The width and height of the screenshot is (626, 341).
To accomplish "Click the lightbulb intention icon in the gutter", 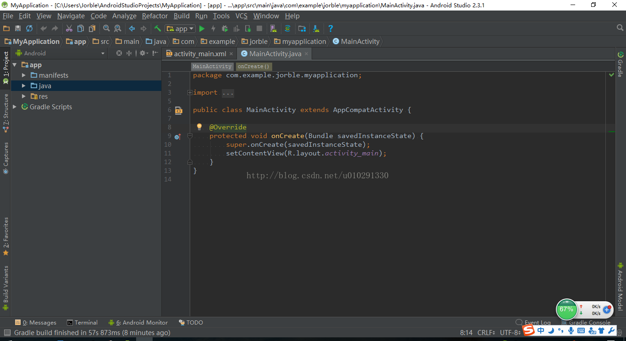I will [x=199, y=127].
